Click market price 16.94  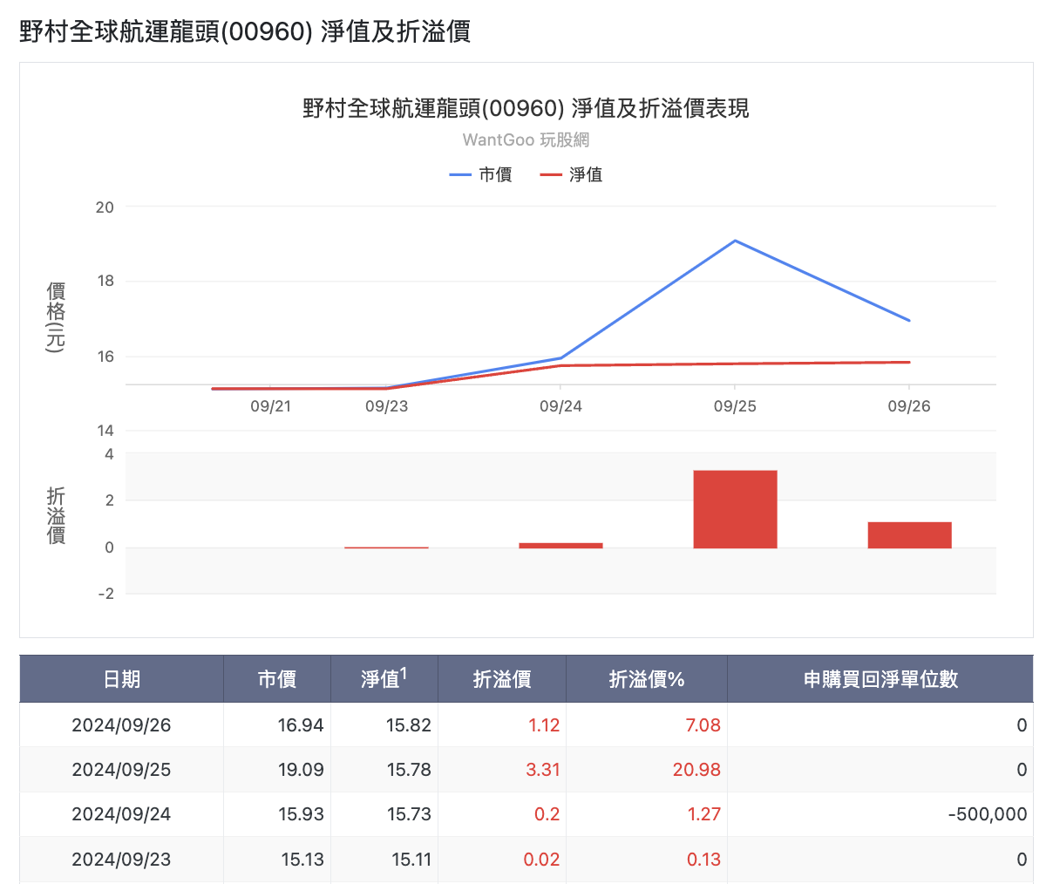[301, 725]
